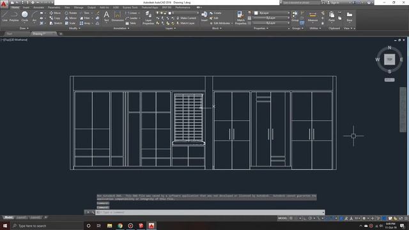Expand the Utilities panel
This screenshot has height=230, width=409.
pos(315,28)
